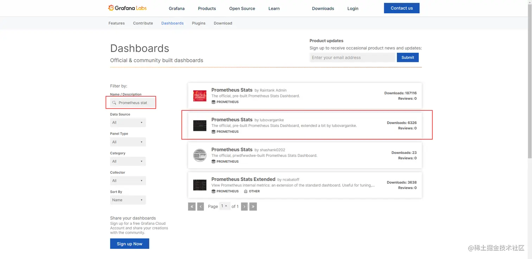Image resolution: width=532 pixels, height=259 pixels.
Task: Click the round thumbnail of shashank0202's dashboard
Action: point(200,155)
